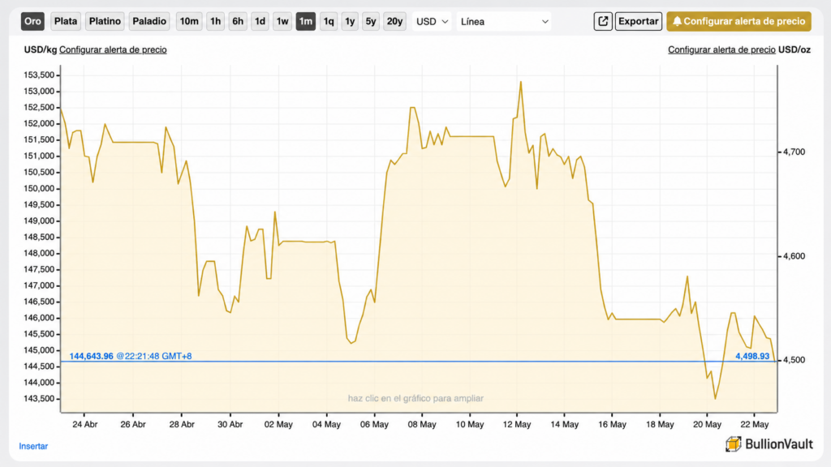Click the 24 Abr date axis label
Screen dimensions: 831x467
(84, 425)
